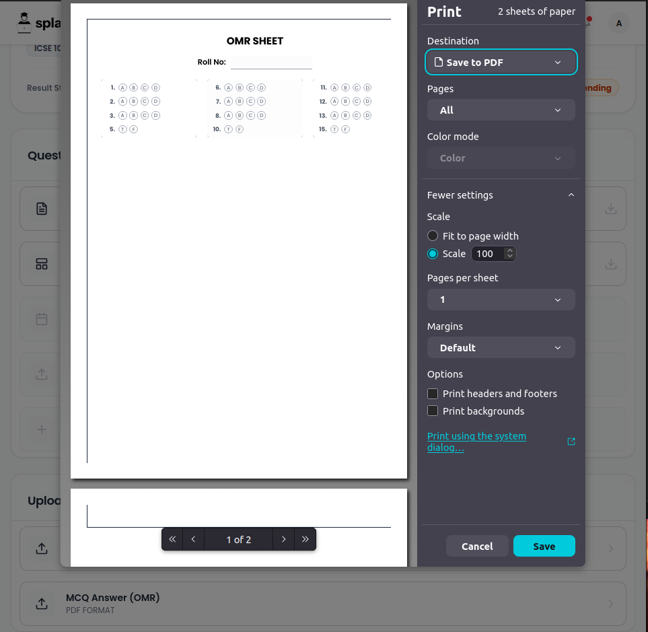Select Fit to page width radio

pyautogui.click(x=432, y=236)
